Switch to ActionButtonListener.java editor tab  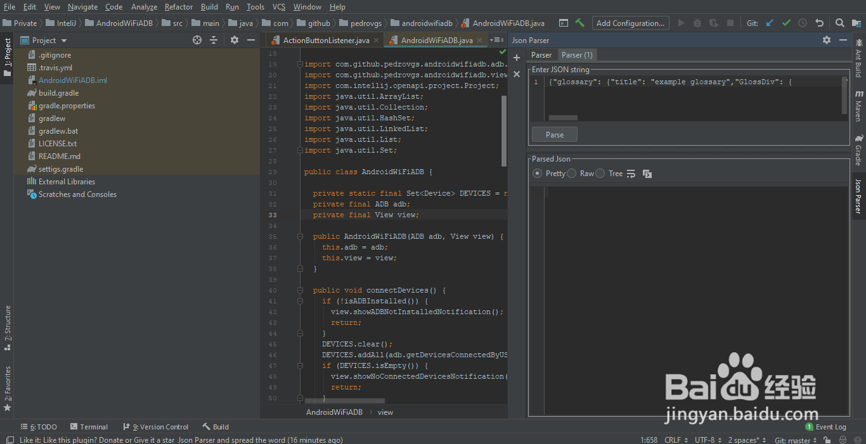(x=326, y=41)
